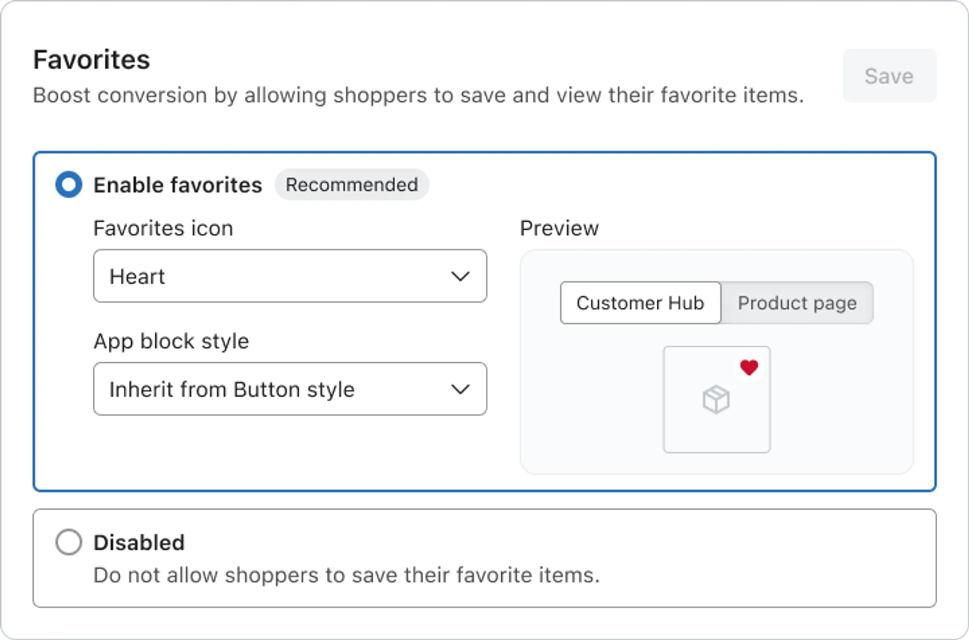Click the Recommended badge
Viewport: 969px width, 640px height.
[351, 184]
